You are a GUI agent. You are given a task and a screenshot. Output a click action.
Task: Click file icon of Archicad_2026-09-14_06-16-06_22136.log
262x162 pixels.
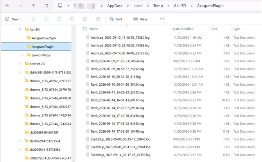[x=87, y=53]
